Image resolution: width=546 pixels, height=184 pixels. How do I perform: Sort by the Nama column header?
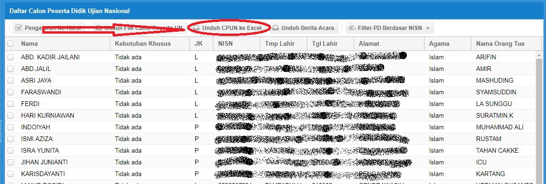pos(63,43)
